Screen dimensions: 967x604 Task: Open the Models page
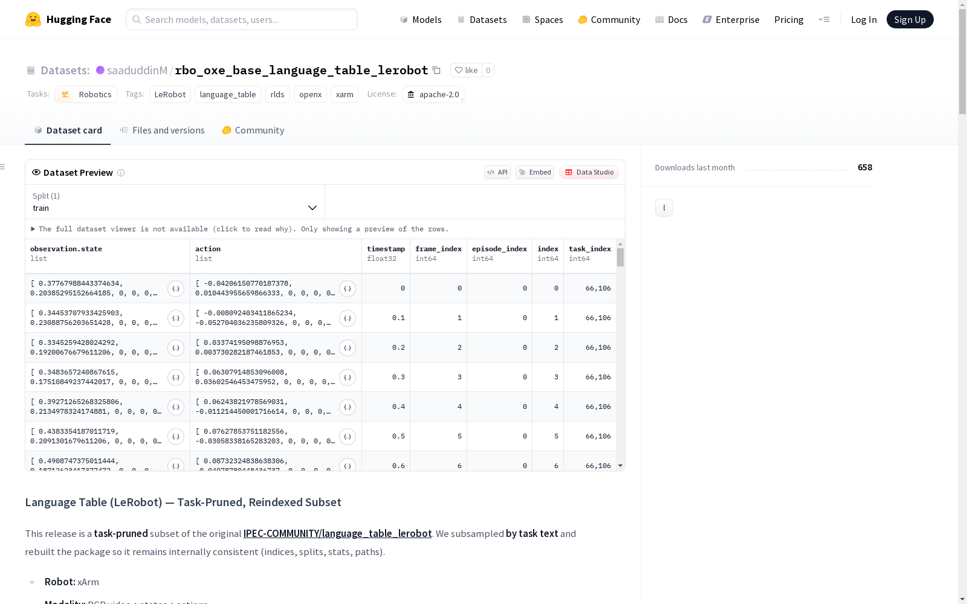click(421, 19)
